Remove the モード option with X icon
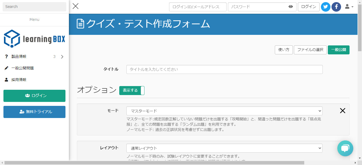The image size is (362, 165). click(x=342, y=111)
